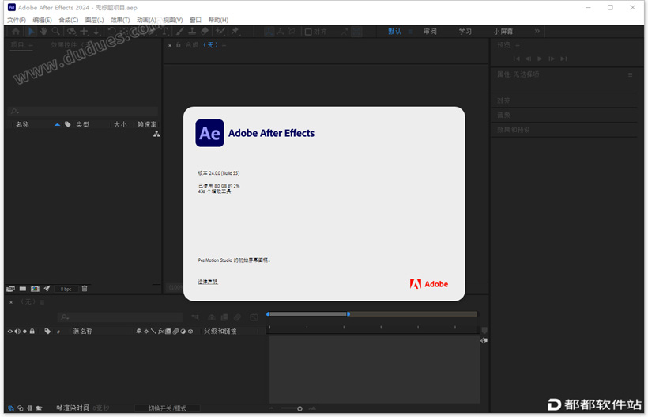
Task: Toggle the shy layers switch in timeline
Action: (212, 317)
